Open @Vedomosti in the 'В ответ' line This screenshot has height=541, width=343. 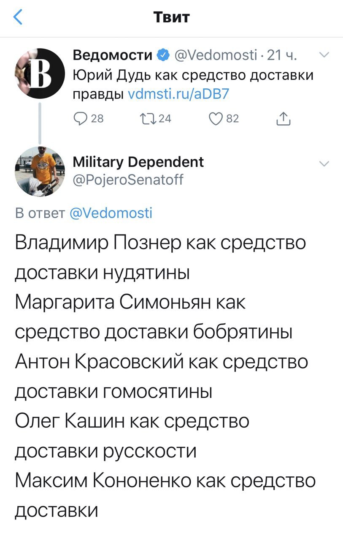coord(110,213)
